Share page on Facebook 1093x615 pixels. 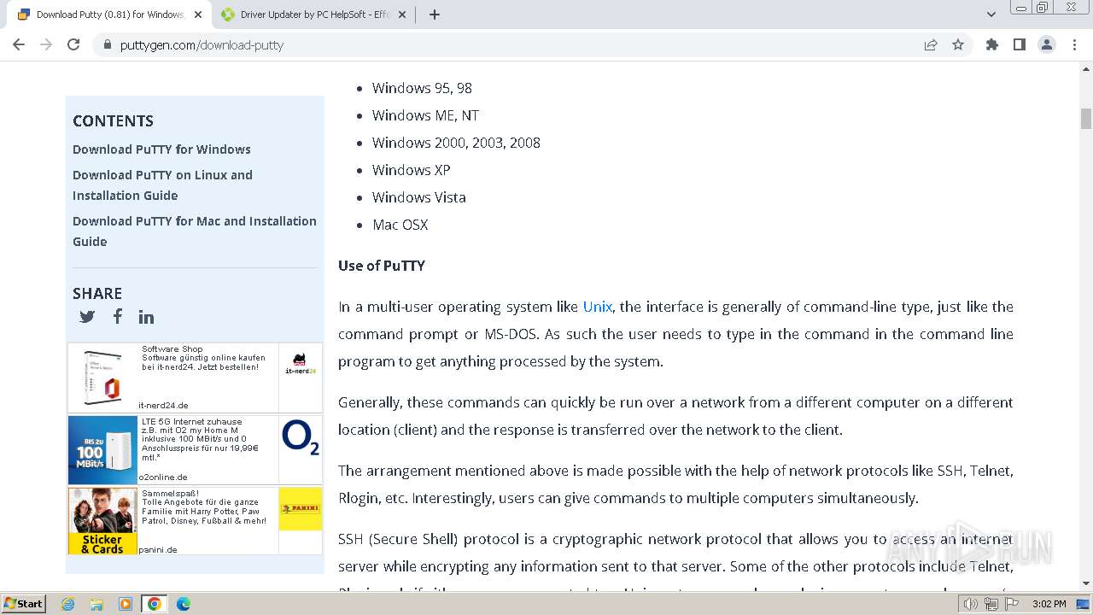(117, 316)
